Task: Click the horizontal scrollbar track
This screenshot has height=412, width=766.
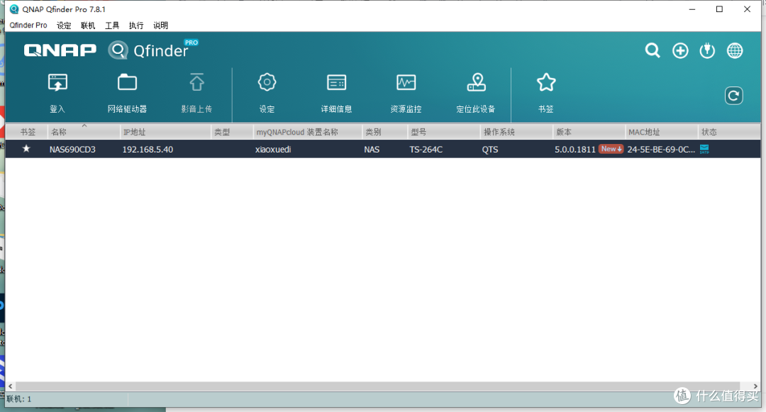Action: click(x=377, y=386)
